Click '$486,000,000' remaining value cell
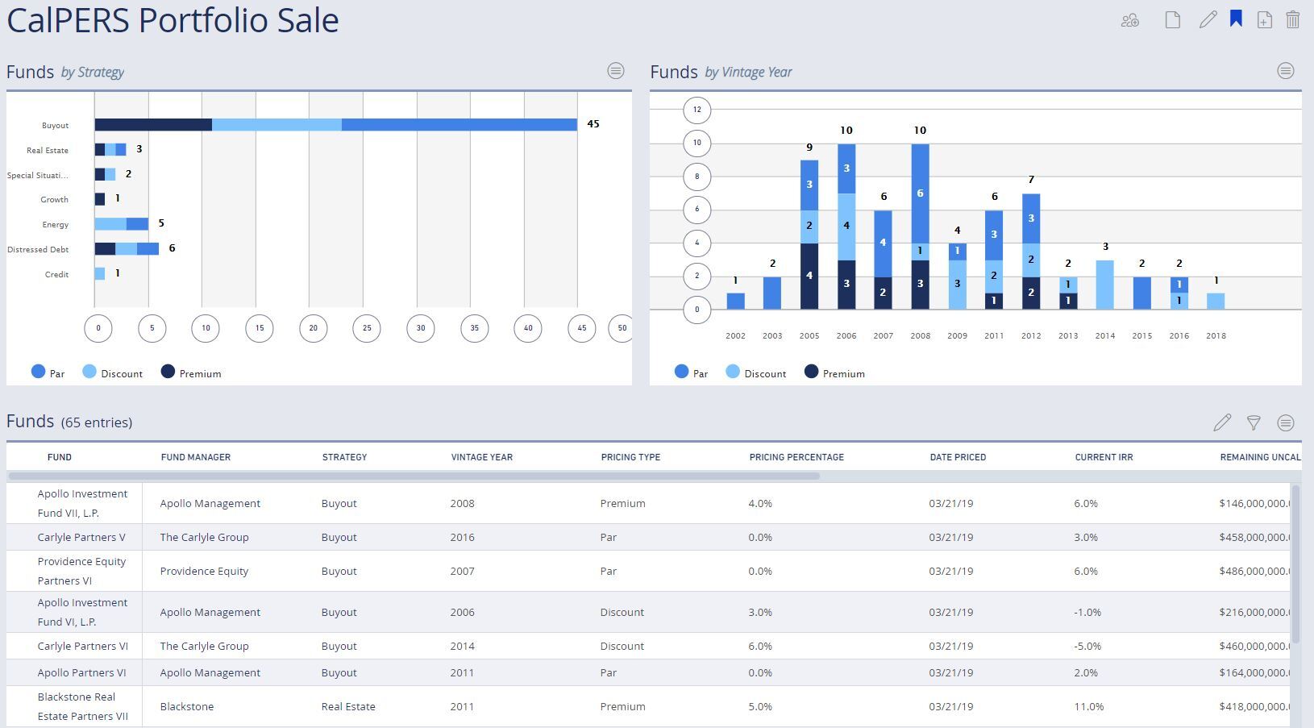 pos(1255,571)
